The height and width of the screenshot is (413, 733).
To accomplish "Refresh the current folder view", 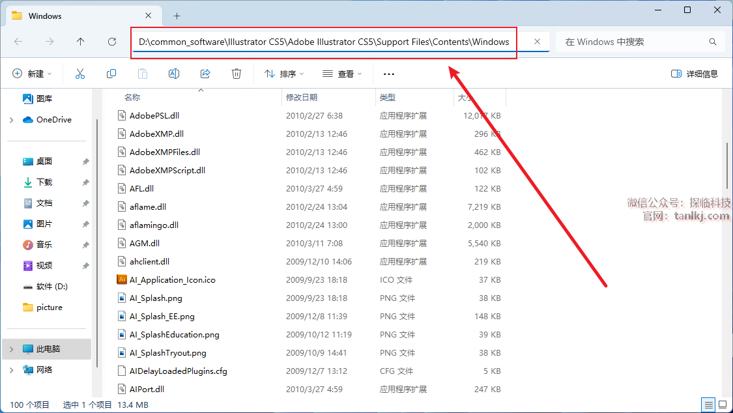I will tap(111, 42).
